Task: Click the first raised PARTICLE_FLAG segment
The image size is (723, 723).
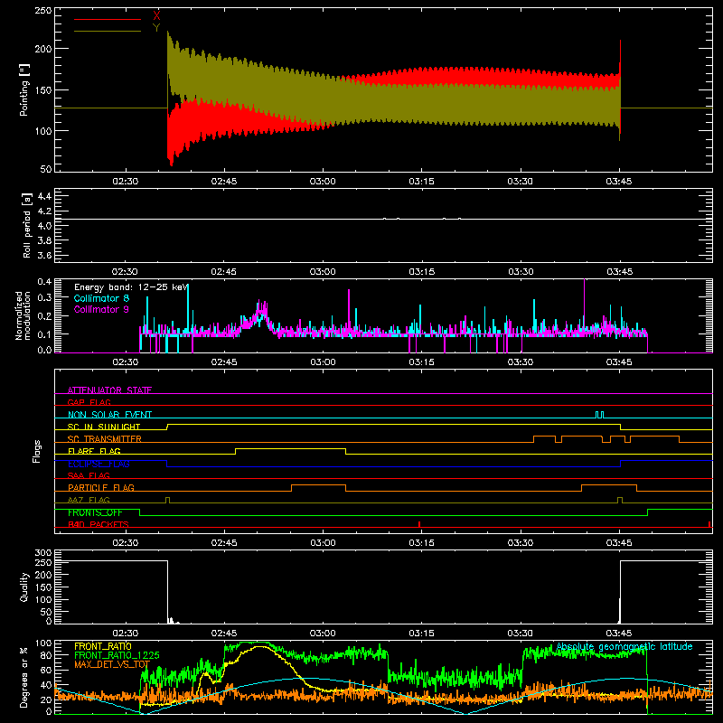Action: tap(319, 485)
